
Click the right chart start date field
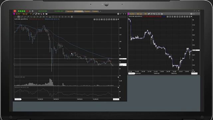(x=131, y=73)
